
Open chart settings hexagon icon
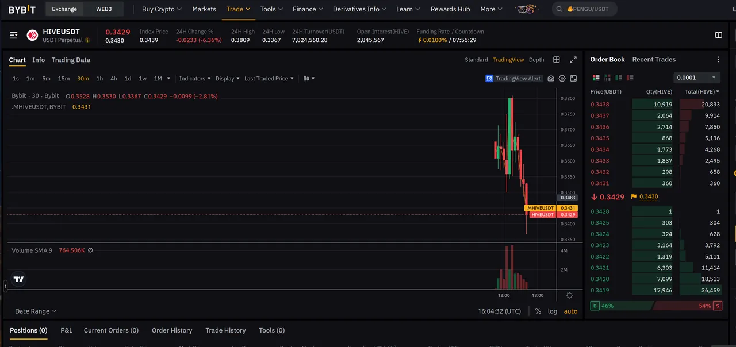pyautogui.click(x=562, y=79)
